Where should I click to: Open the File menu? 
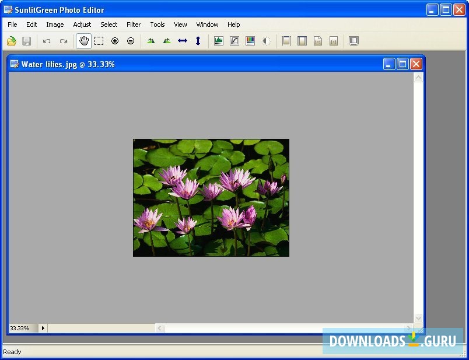click(12, 25)
